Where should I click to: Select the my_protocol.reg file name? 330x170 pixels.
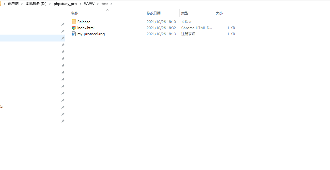tap(91, 34)
